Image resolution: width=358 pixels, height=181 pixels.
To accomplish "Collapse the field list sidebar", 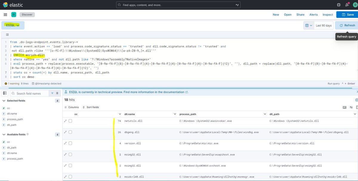I will [x=5, y=93].
